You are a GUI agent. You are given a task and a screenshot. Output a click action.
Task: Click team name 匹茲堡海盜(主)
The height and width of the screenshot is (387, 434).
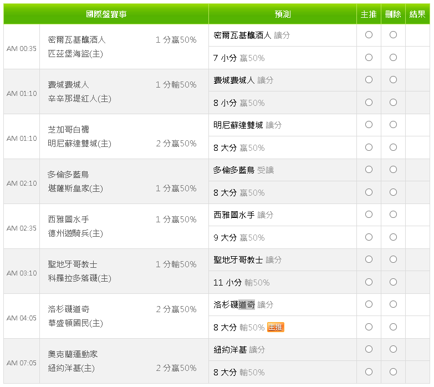tap(75, 54)
